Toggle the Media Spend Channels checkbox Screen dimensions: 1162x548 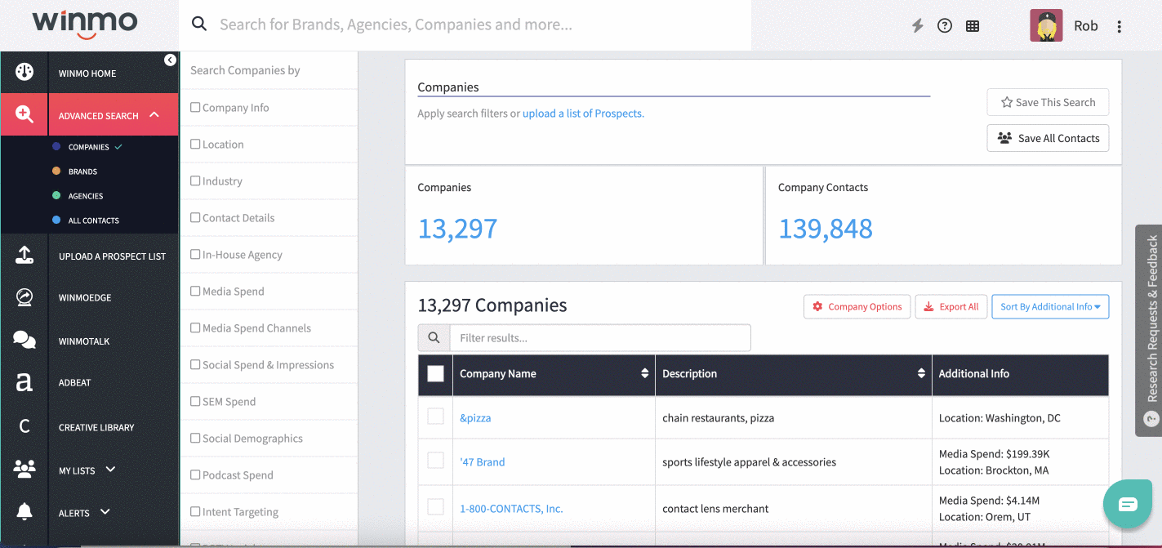[x=195, y=327]
